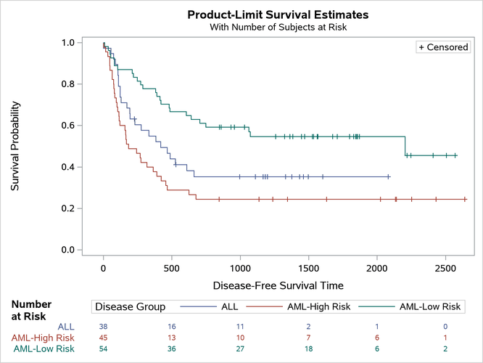The width and height of the screenshot is (483, 363).
Task: Select the value 18 in the risk table
Action: click(308, 348)
